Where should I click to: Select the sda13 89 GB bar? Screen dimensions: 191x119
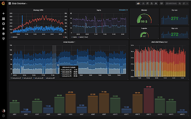(149, 101)
